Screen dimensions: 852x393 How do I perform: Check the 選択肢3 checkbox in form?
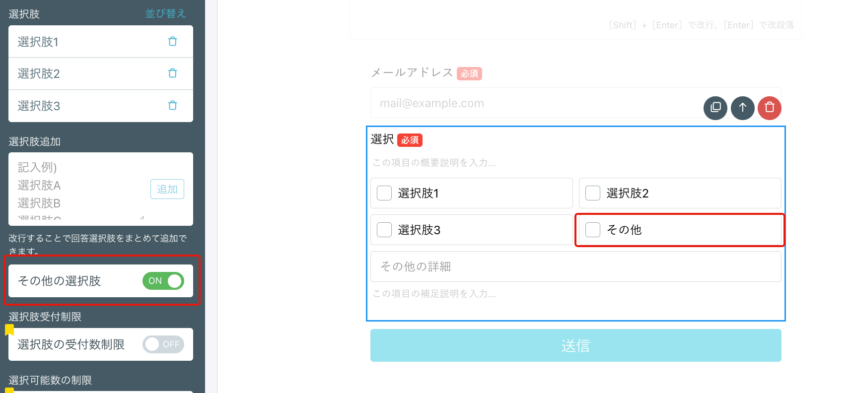point(384,230)
